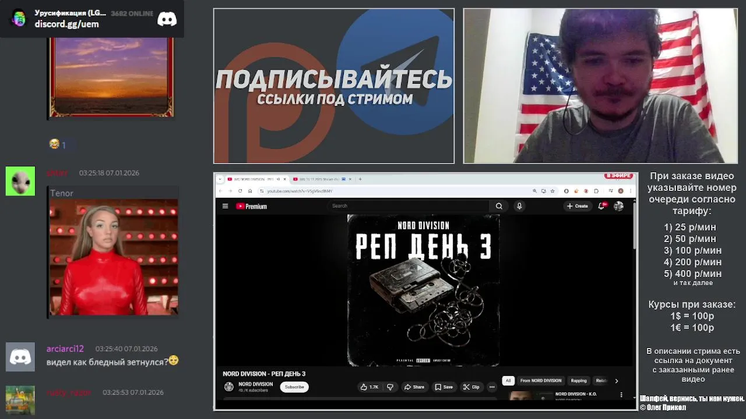Open a new browser tab with plus
Screen dimensions: 746x419
(360, 179)
